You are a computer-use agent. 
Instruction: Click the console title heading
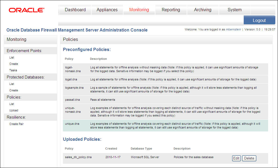point(77,30)
